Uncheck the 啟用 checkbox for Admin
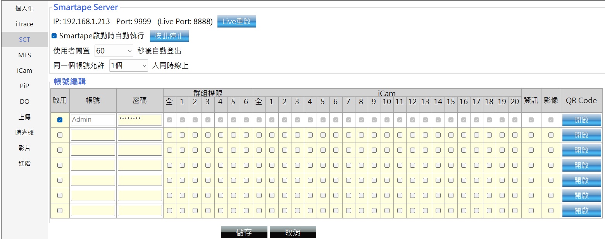Screen dimensions: 605x239 click(x=60, y=120)
